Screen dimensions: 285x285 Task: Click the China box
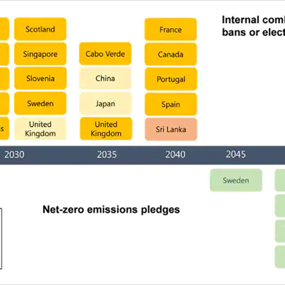point(105,79)
